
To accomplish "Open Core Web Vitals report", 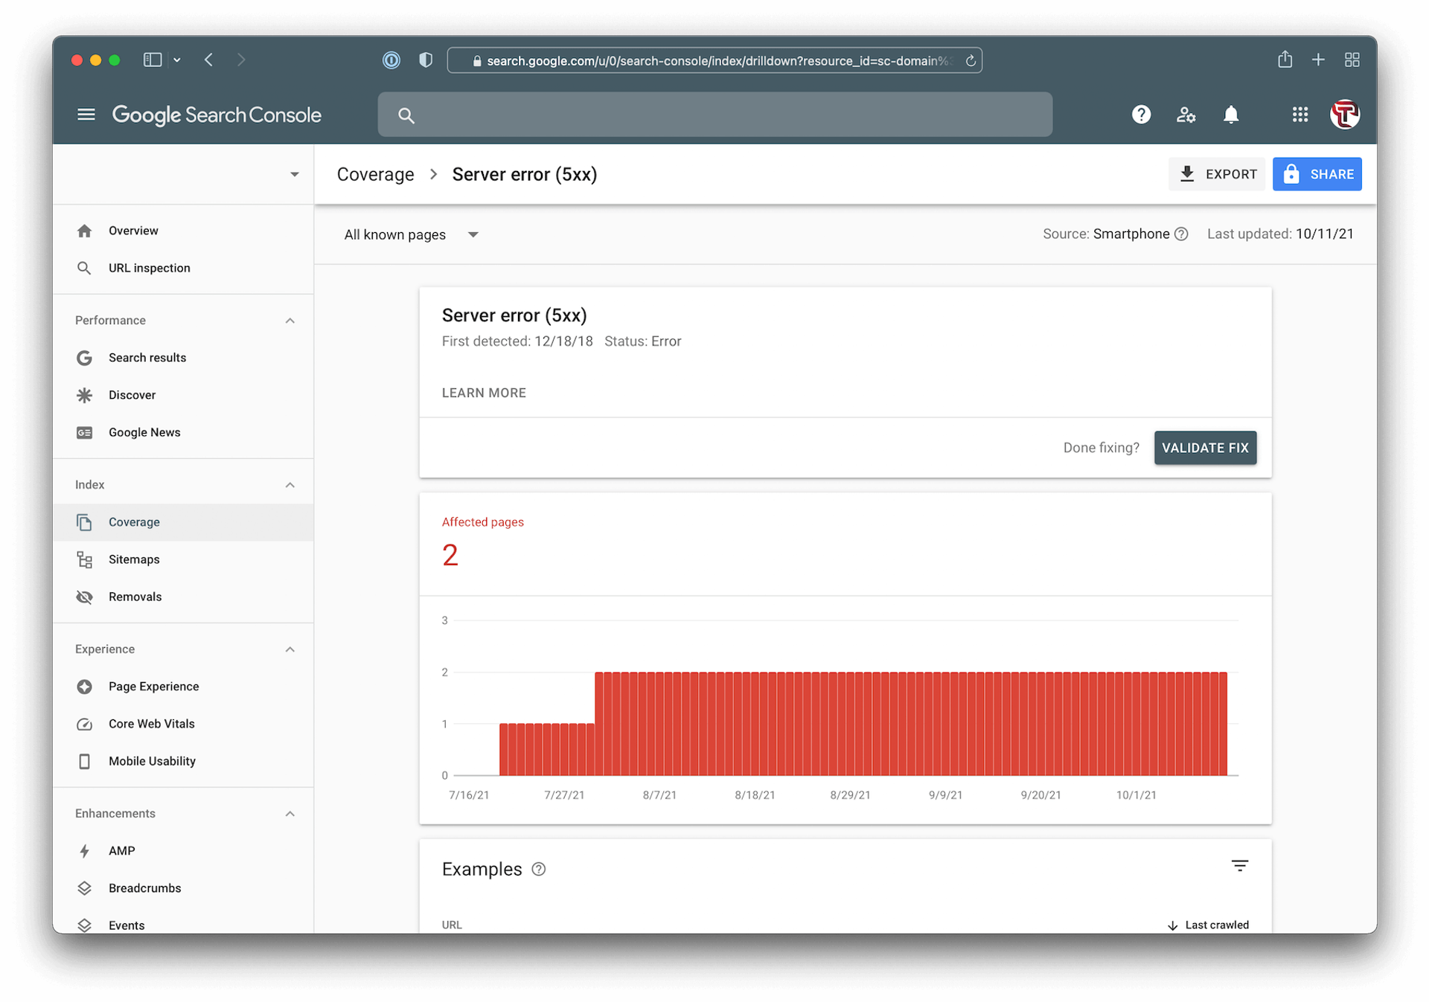I will point(151,724).
